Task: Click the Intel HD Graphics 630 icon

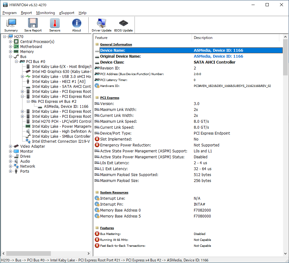Action: click(28, 71)
